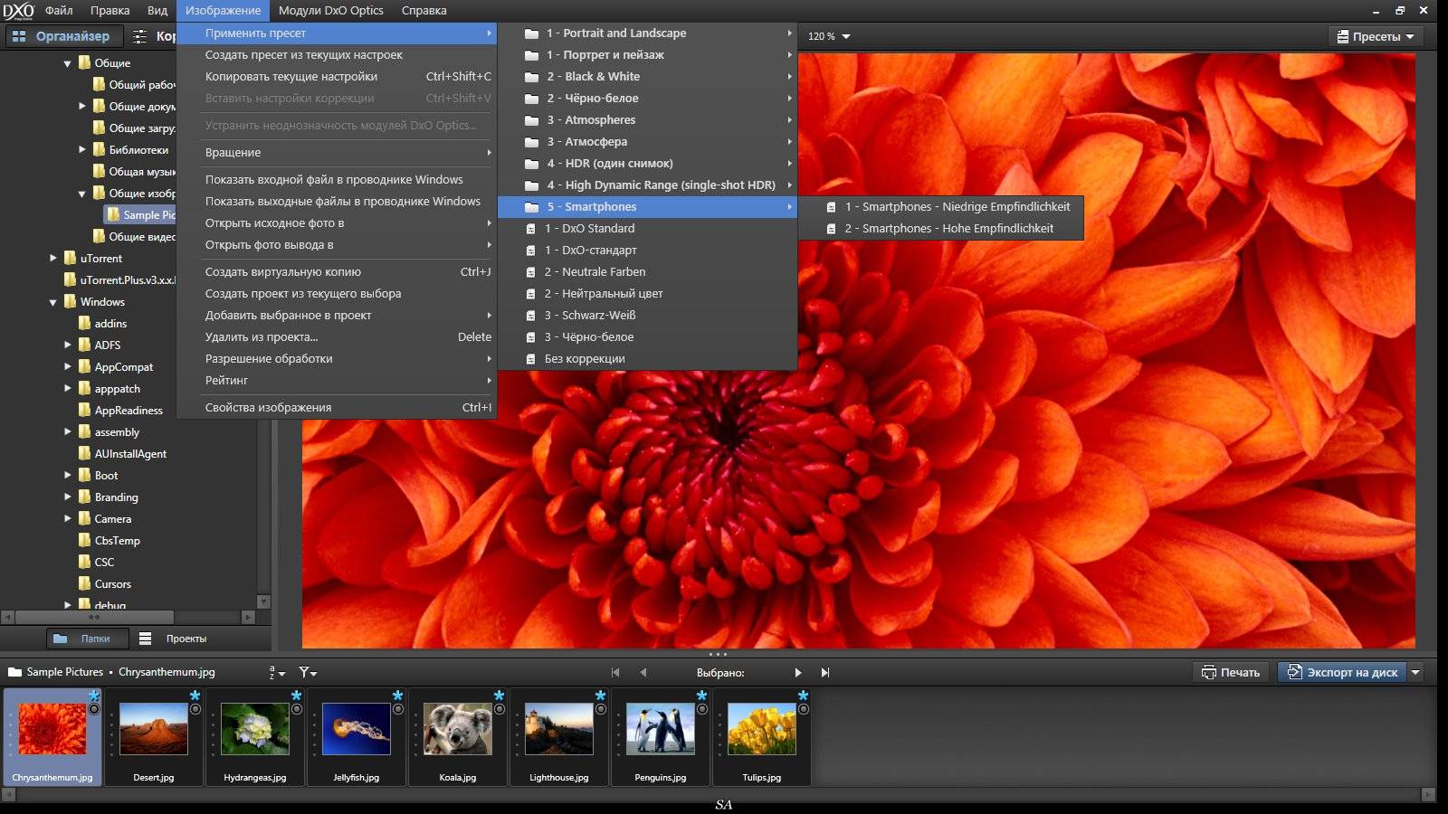Toggle processing status circle on Jellyfish.jpg
1448x814 pixels.
click(398, 709)
